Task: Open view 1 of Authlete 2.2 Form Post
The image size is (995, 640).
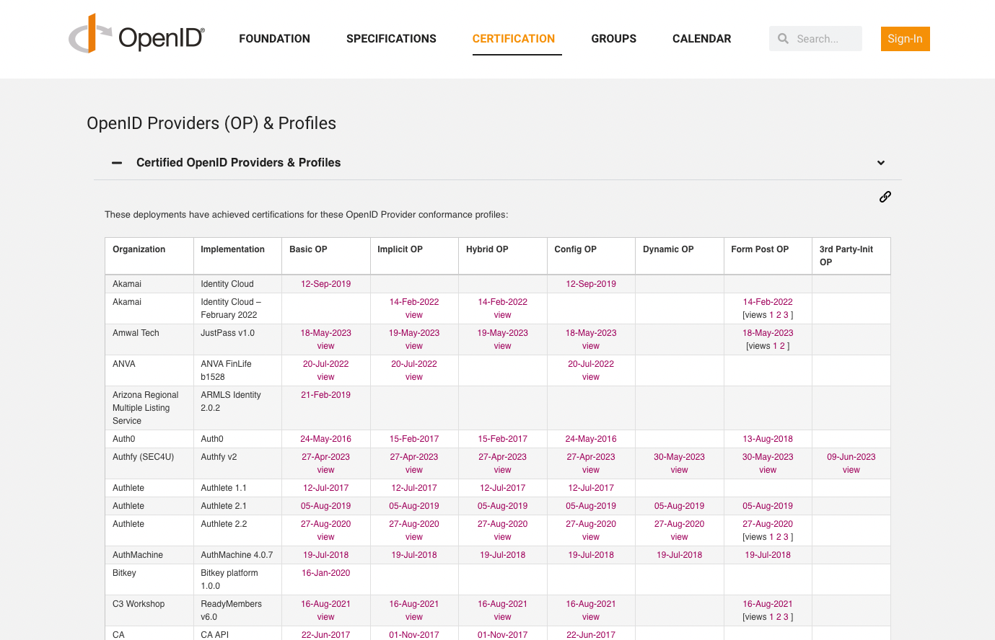Action: [771, 537]
